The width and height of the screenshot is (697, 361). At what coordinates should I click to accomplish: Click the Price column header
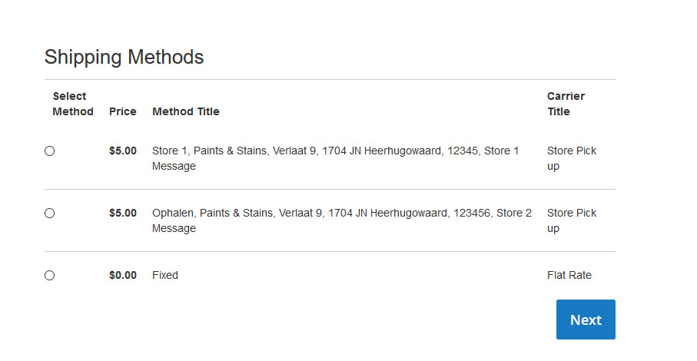[123, 111]
